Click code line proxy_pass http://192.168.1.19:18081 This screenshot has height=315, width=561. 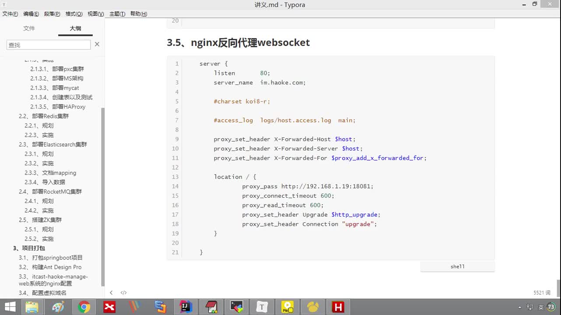[308, 186]
